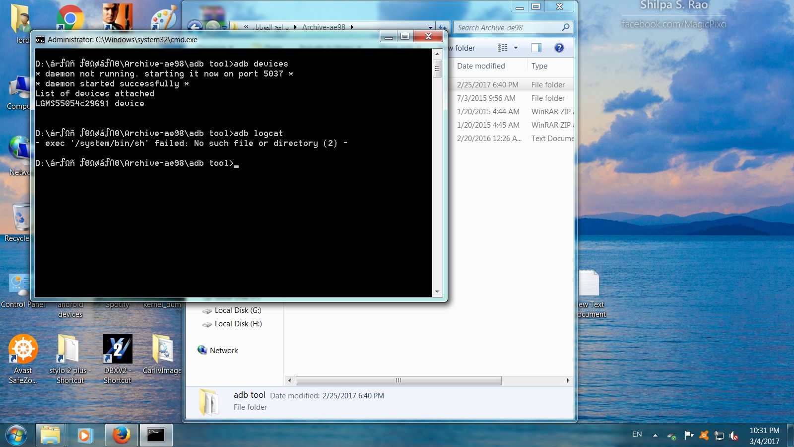
Task: Click the cmd.exe title bar system icon
Action: click(x=40, y=40)
